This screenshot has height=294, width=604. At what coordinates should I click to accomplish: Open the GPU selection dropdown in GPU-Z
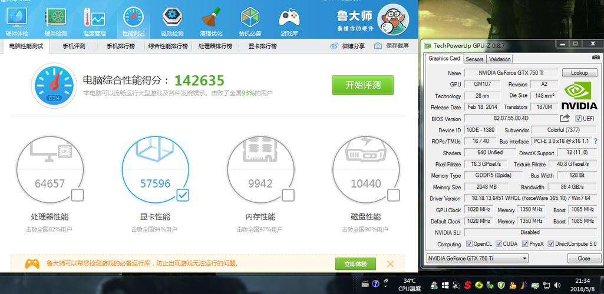[477, 258]
